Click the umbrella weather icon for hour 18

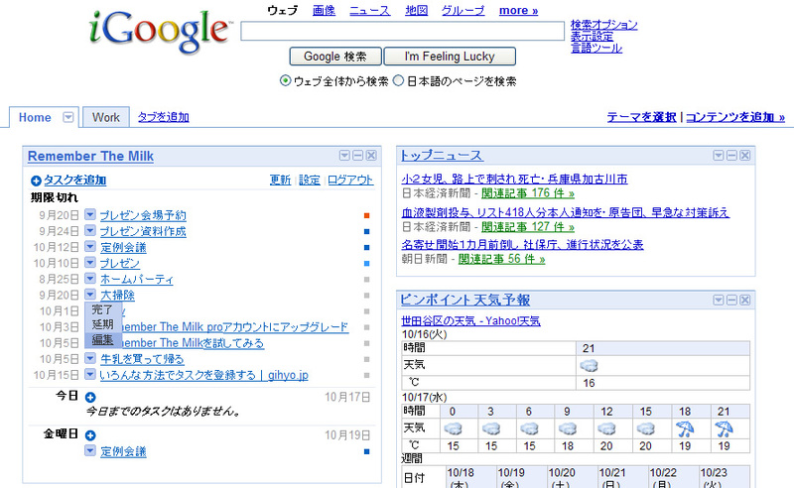click(685, 429)
